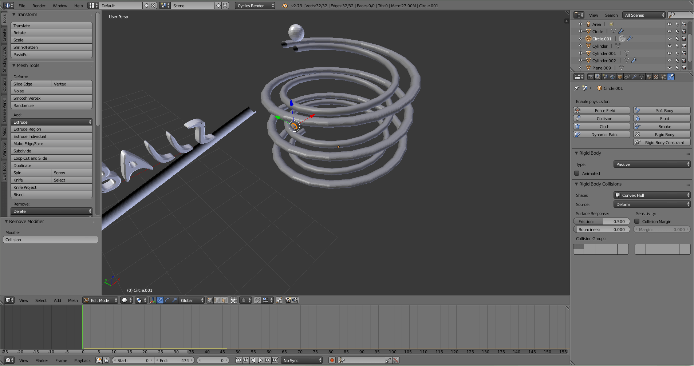Click the pin icon beside Circle.001
This screenshot has height=366, width=694.
click(577, 88)
